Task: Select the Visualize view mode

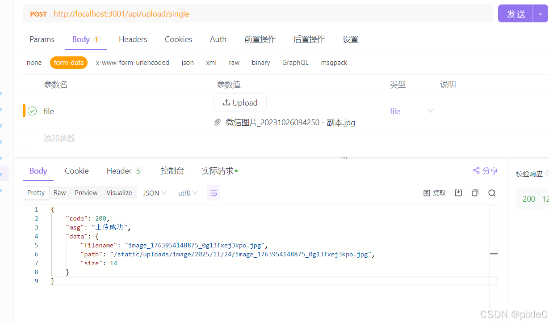Action: (x=119, y=193)
